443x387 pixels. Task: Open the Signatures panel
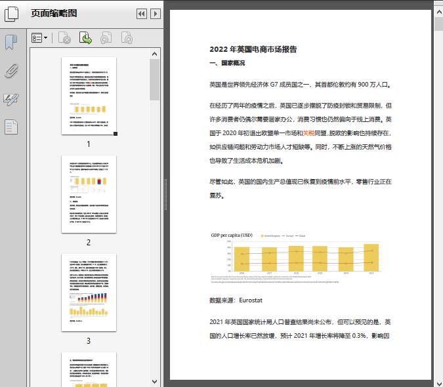click(x=12, y=99)
